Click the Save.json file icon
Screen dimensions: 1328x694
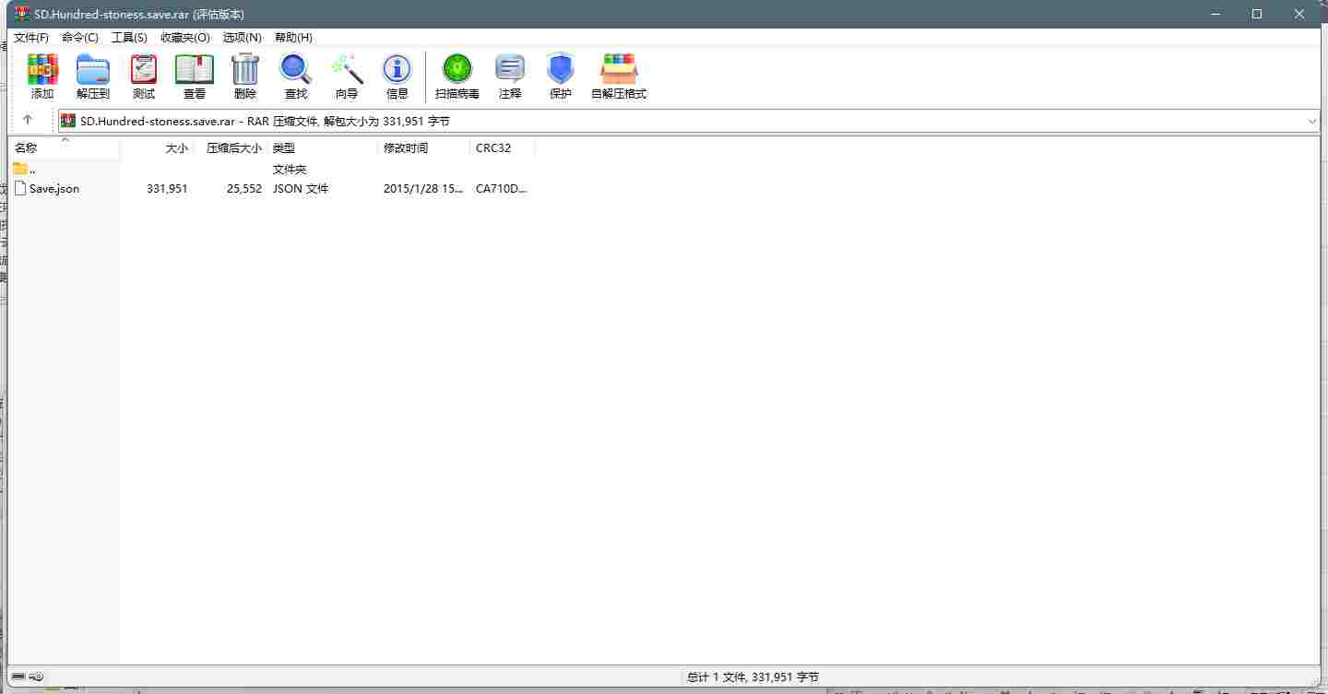point(20,188)
